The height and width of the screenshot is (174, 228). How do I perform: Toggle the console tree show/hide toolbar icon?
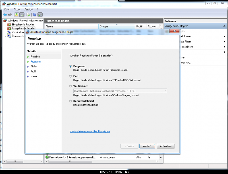pyautogui.click(x=22, y=15)
